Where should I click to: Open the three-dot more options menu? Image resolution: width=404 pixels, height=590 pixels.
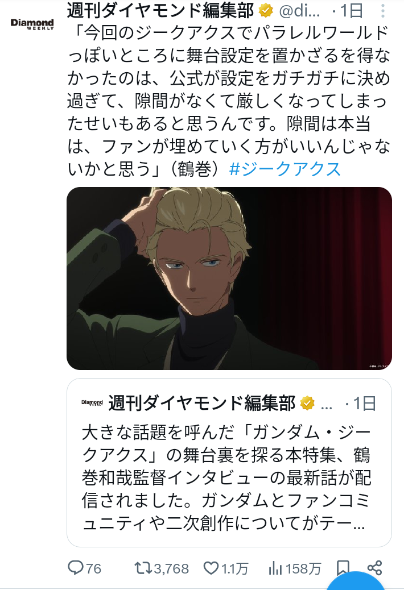[x=382, y=11]
